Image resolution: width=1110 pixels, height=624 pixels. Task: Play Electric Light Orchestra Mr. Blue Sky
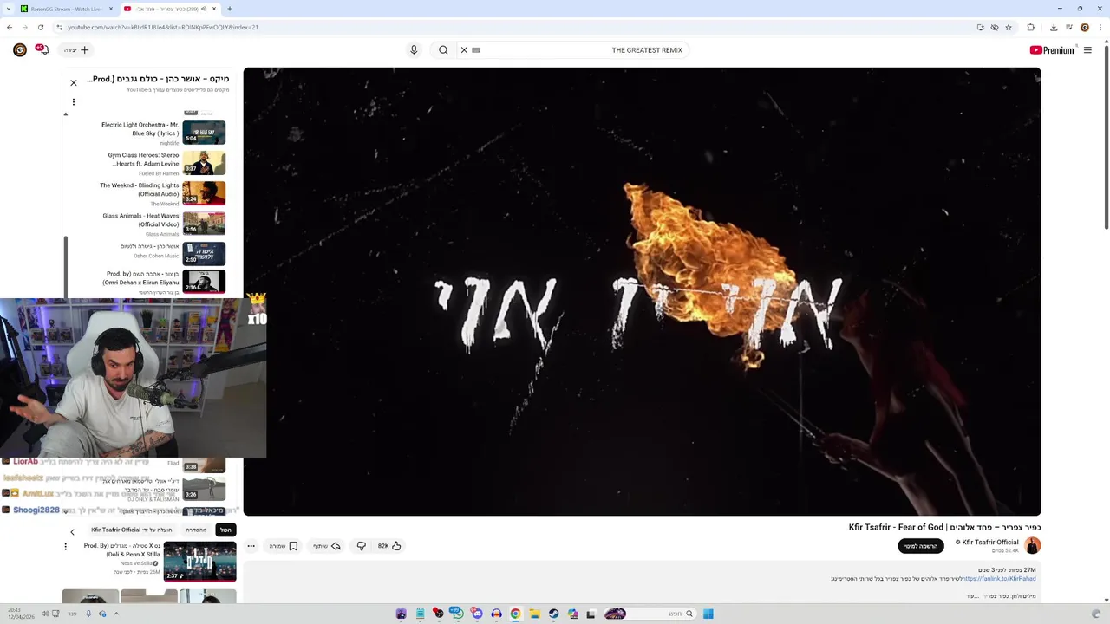[x=162, y=133]
